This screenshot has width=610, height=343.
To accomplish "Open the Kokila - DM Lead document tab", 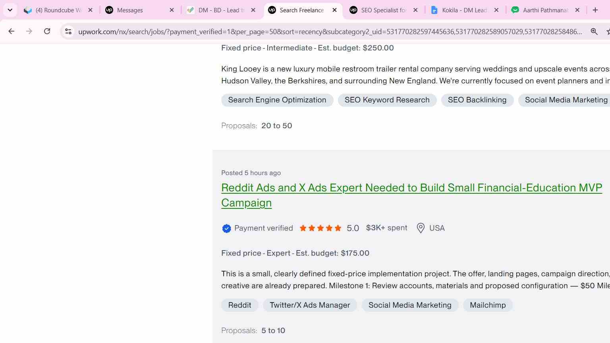I will (464, 10).
